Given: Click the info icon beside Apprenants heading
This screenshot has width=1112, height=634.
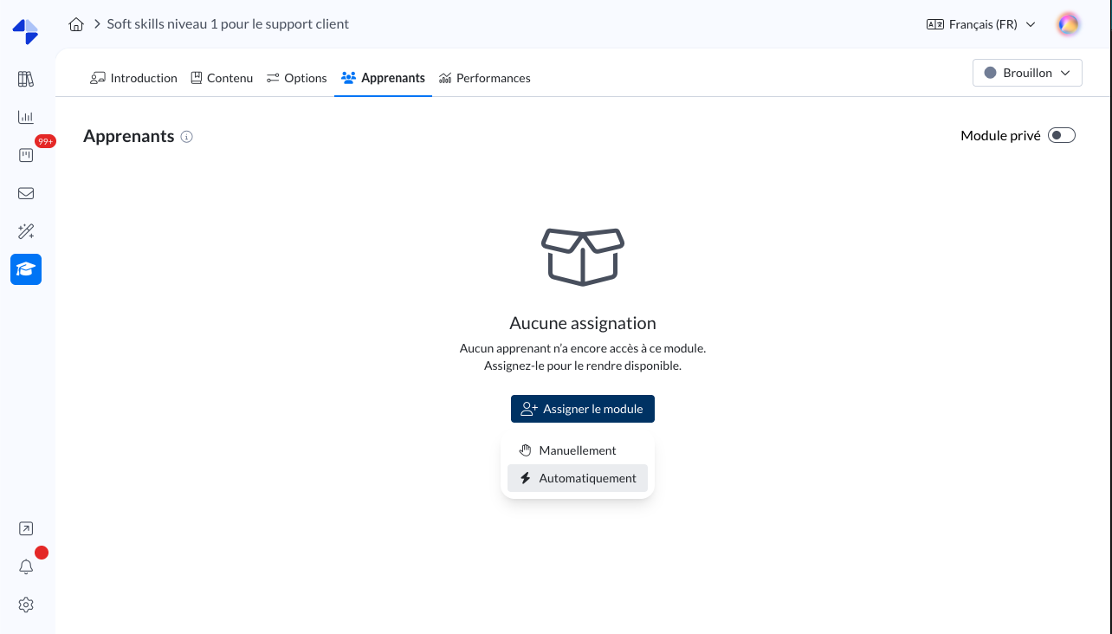Looking at the screenshot, I should 186,137.
